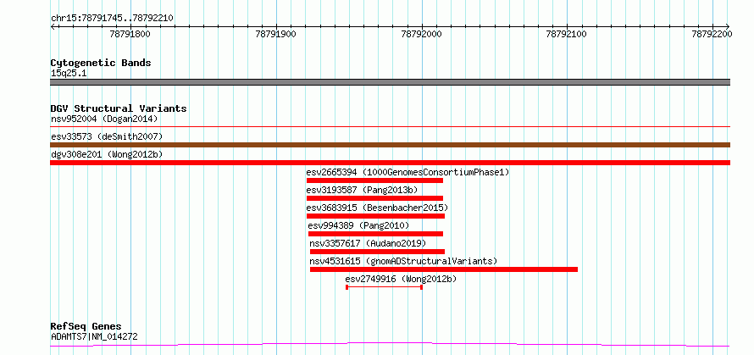Open variant dgv308e201 (Wong2012b) label
The width and height of the screenshot is (754, 355).
[x=107, y=154]
